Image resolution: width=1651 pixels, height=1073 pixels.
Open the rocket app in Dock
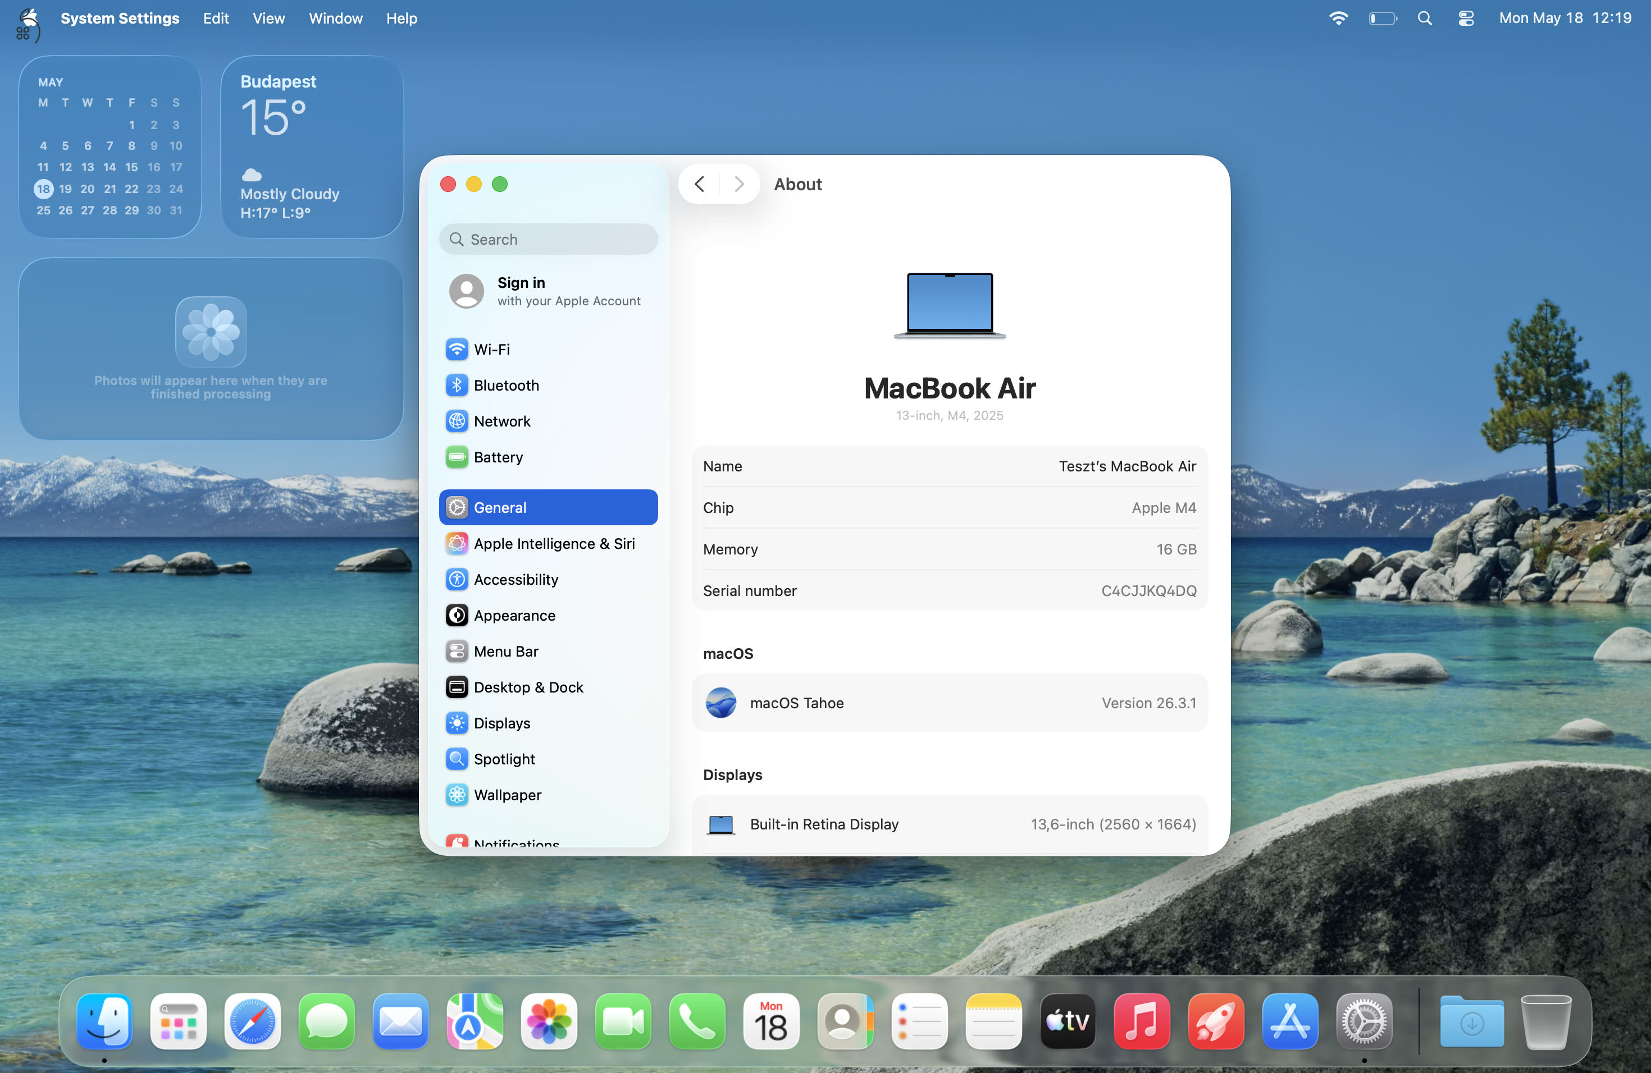pos(1217,1022)
